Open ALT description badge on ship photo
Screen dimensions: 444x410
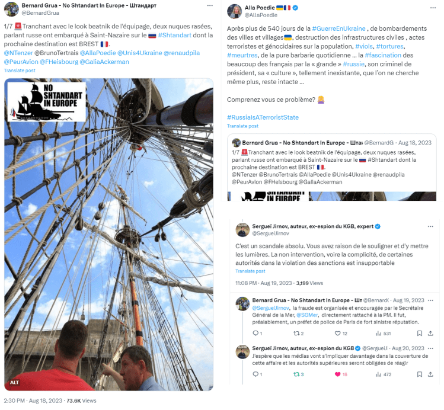[14, 383]
